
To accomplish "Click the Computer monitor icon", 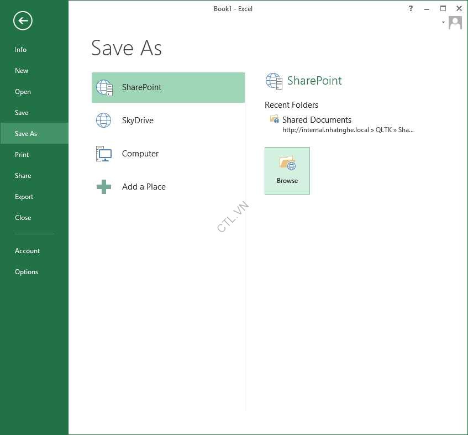I will 104,154.
